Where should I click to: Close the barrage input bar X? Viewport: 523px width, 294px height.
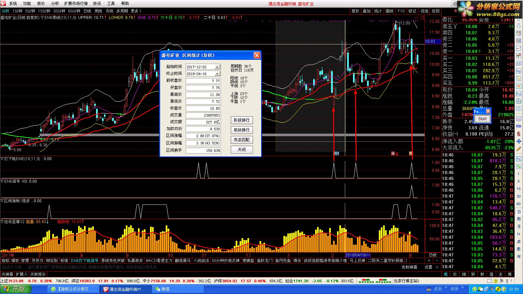pos(437,267)
